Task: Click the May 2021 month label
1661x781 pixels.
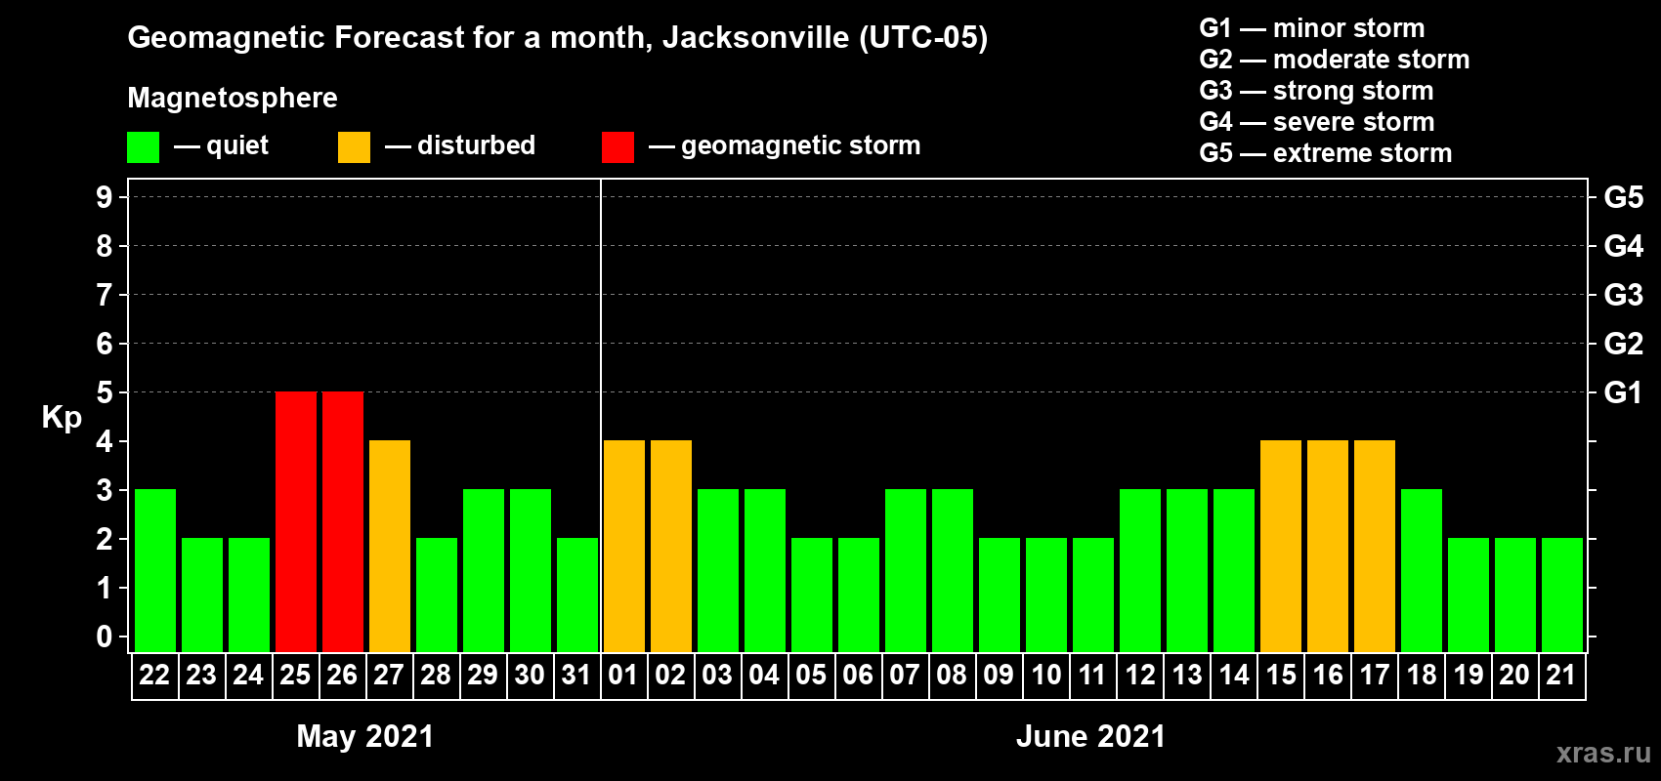Action: point(365,736)
